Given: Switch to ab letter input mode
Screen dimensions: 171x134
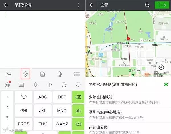Looking at the screenshot, I should (x=78, y=110).
